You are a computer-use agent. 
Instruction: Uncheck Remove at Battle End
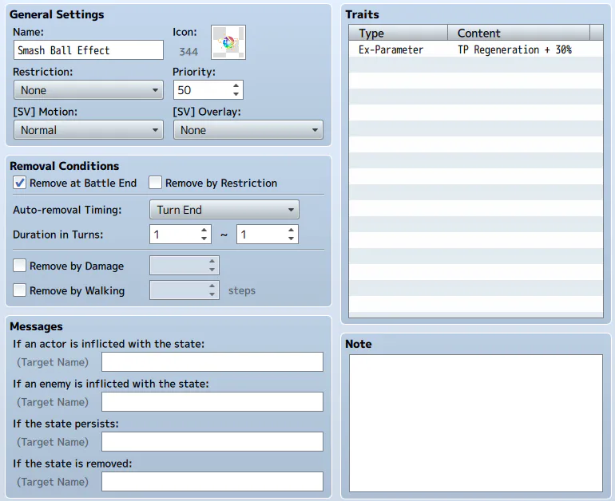(x=20, y=183)
